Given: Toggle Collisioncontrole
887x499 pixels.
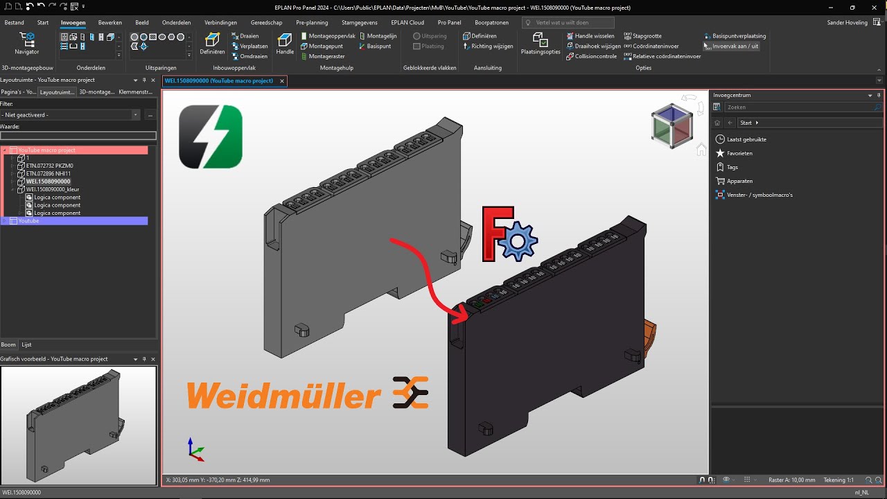Looking at the screenshot, I should (x=591, y=56).
